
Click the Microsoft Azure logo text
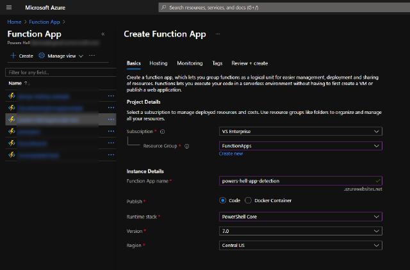coord(45,8)
